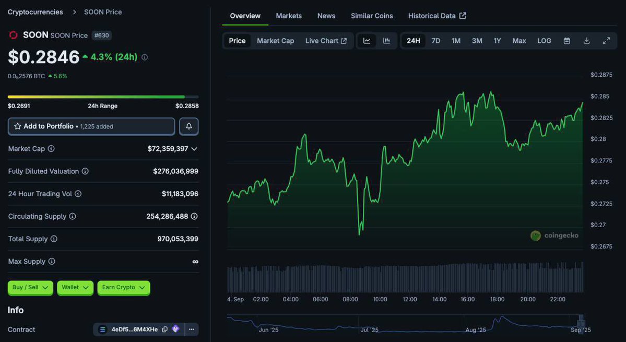Open the calendar date range picker
Screen dimensions: 626x342
(x=566, y=41)
